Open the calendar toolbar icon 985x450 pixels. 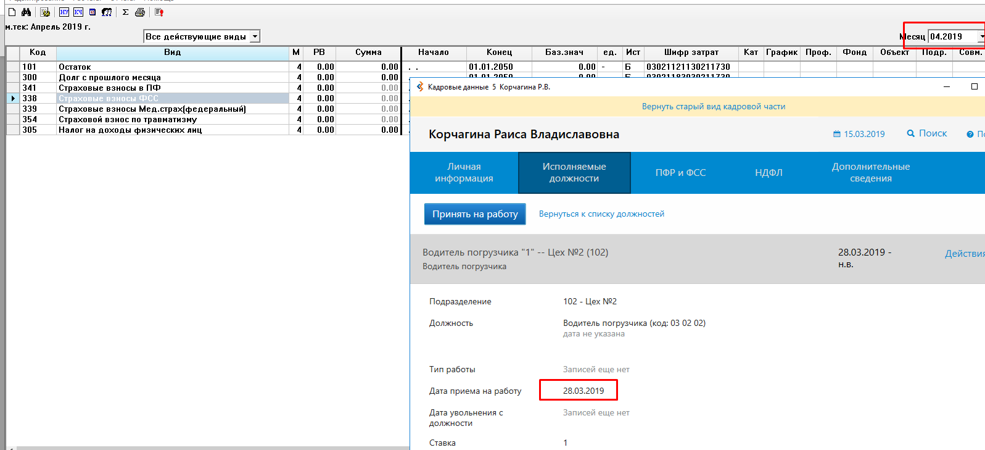tap(93, 12)
